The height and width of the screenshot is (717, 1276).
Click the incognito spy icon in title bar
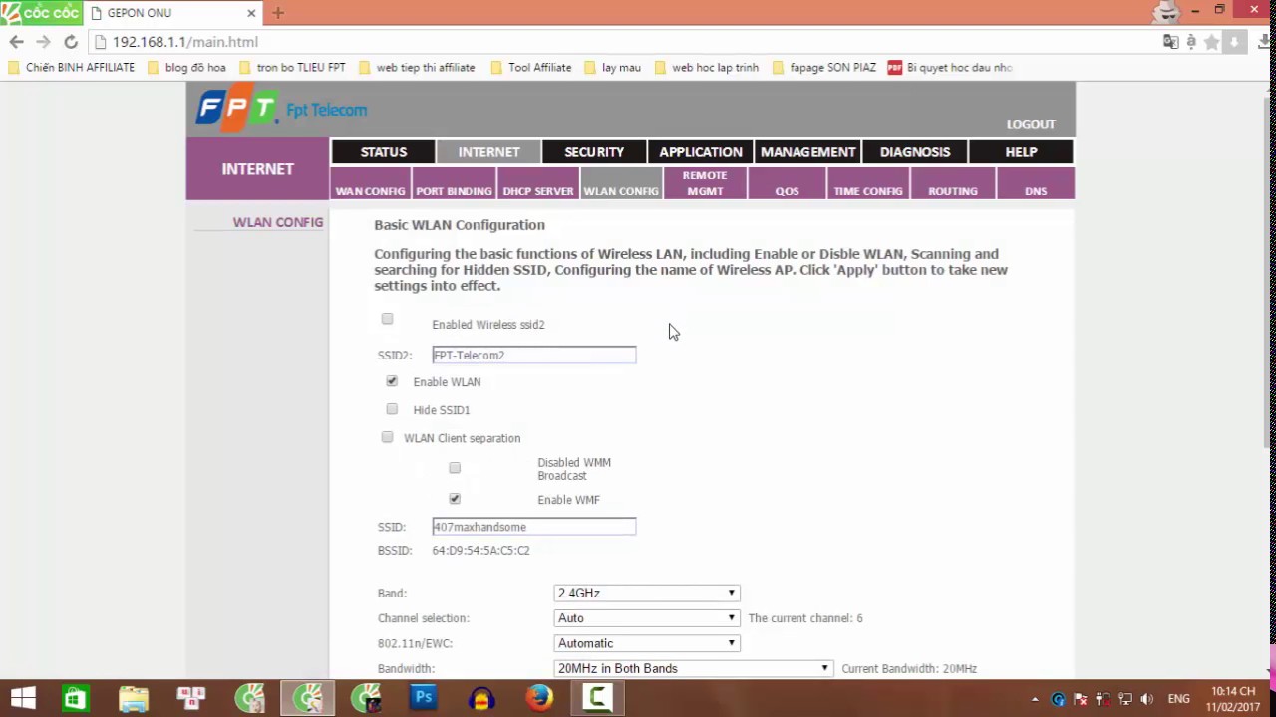point(1167,11)
